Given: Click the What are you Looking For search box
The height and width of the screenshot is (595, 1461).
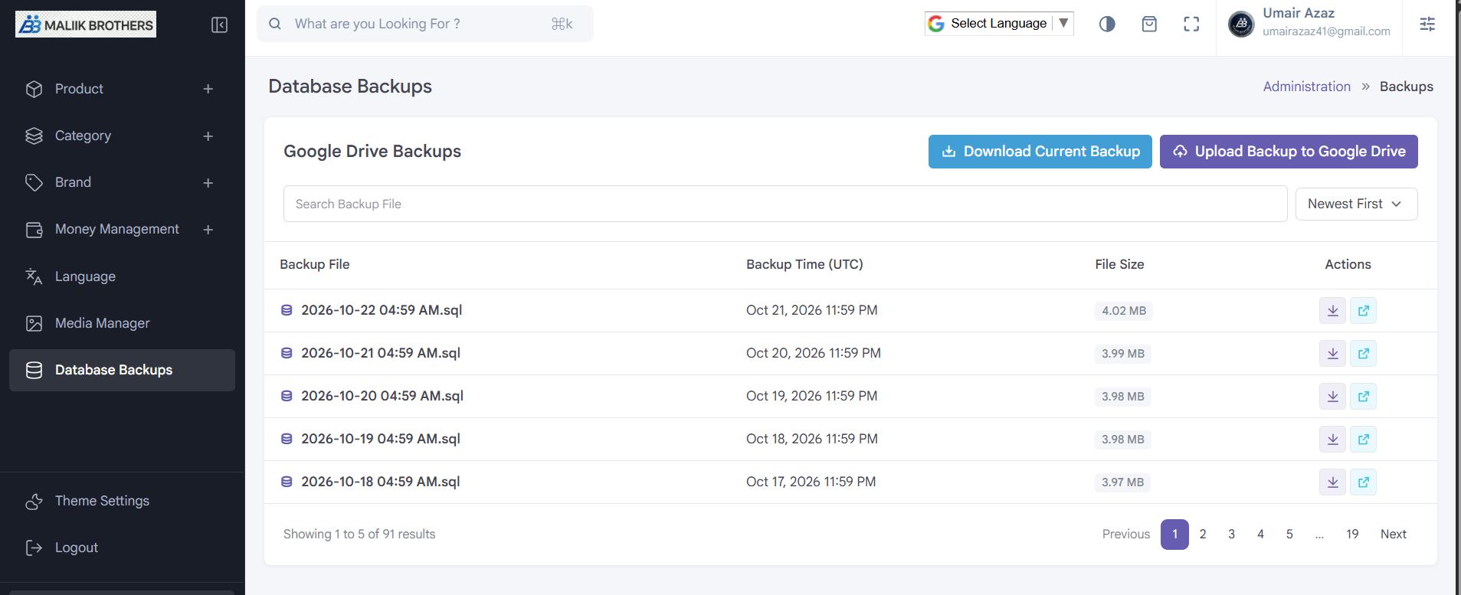Looking at the screenshot, I should click(425, 24).
